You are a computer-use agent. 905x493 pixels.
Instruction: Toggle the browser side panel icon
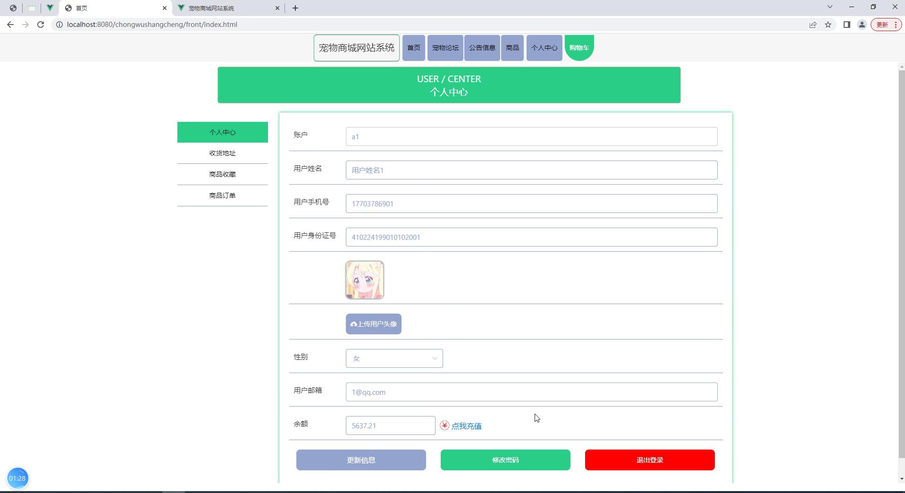pos(847,25)
